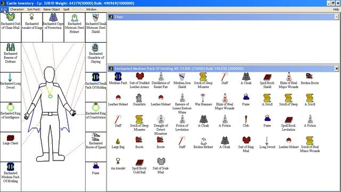Click Scroll of Heal Minor Wounds
The width and height of the screenshot is (341, 192).
pyautogui.click(x=310, y=145)
